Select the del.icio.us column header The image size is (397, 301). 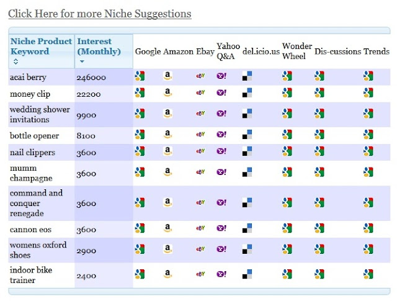click(x=261, y=52)
